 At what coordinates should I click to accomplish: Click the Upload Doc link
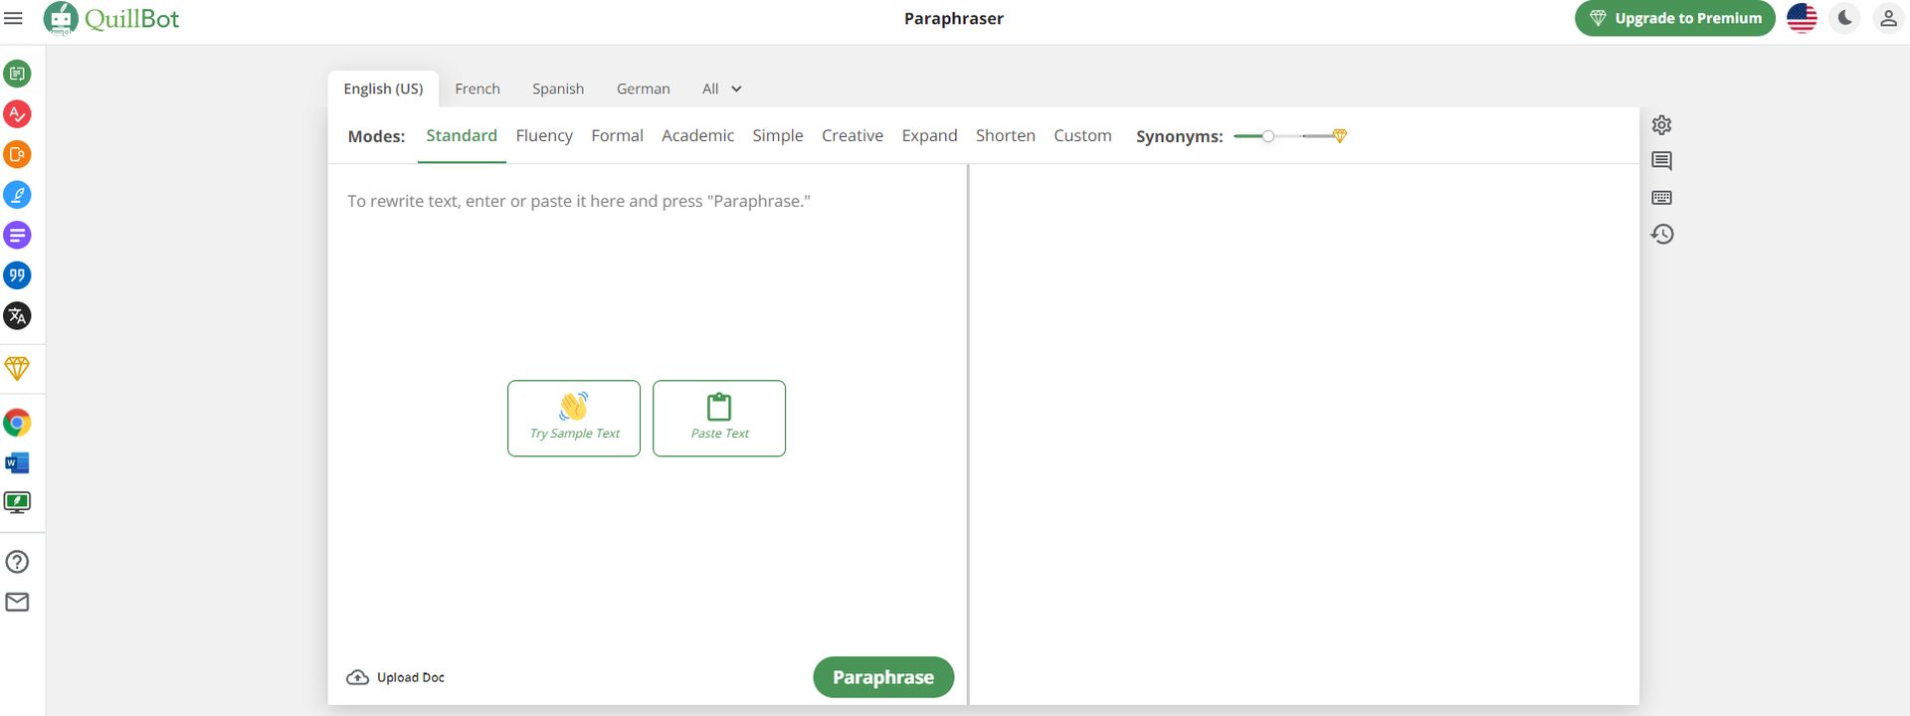pos(396,677)
